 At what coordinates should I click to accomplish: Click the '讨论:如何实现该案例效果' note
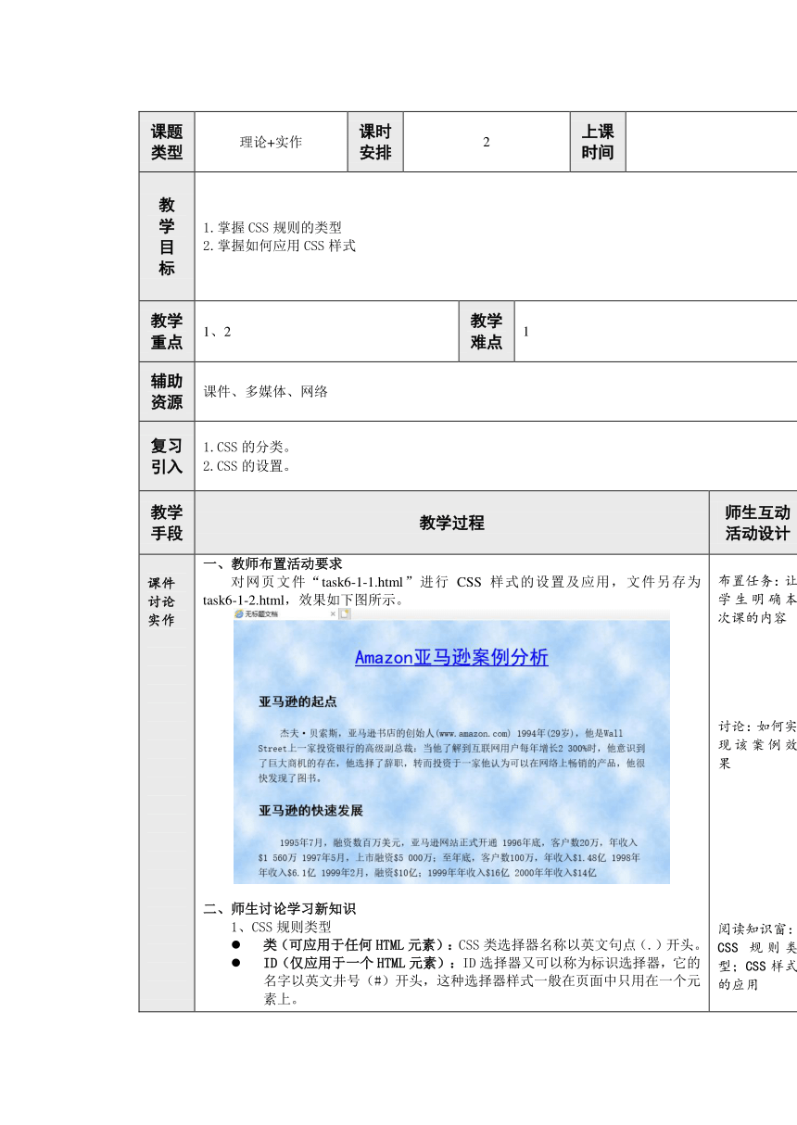[757, 745]
